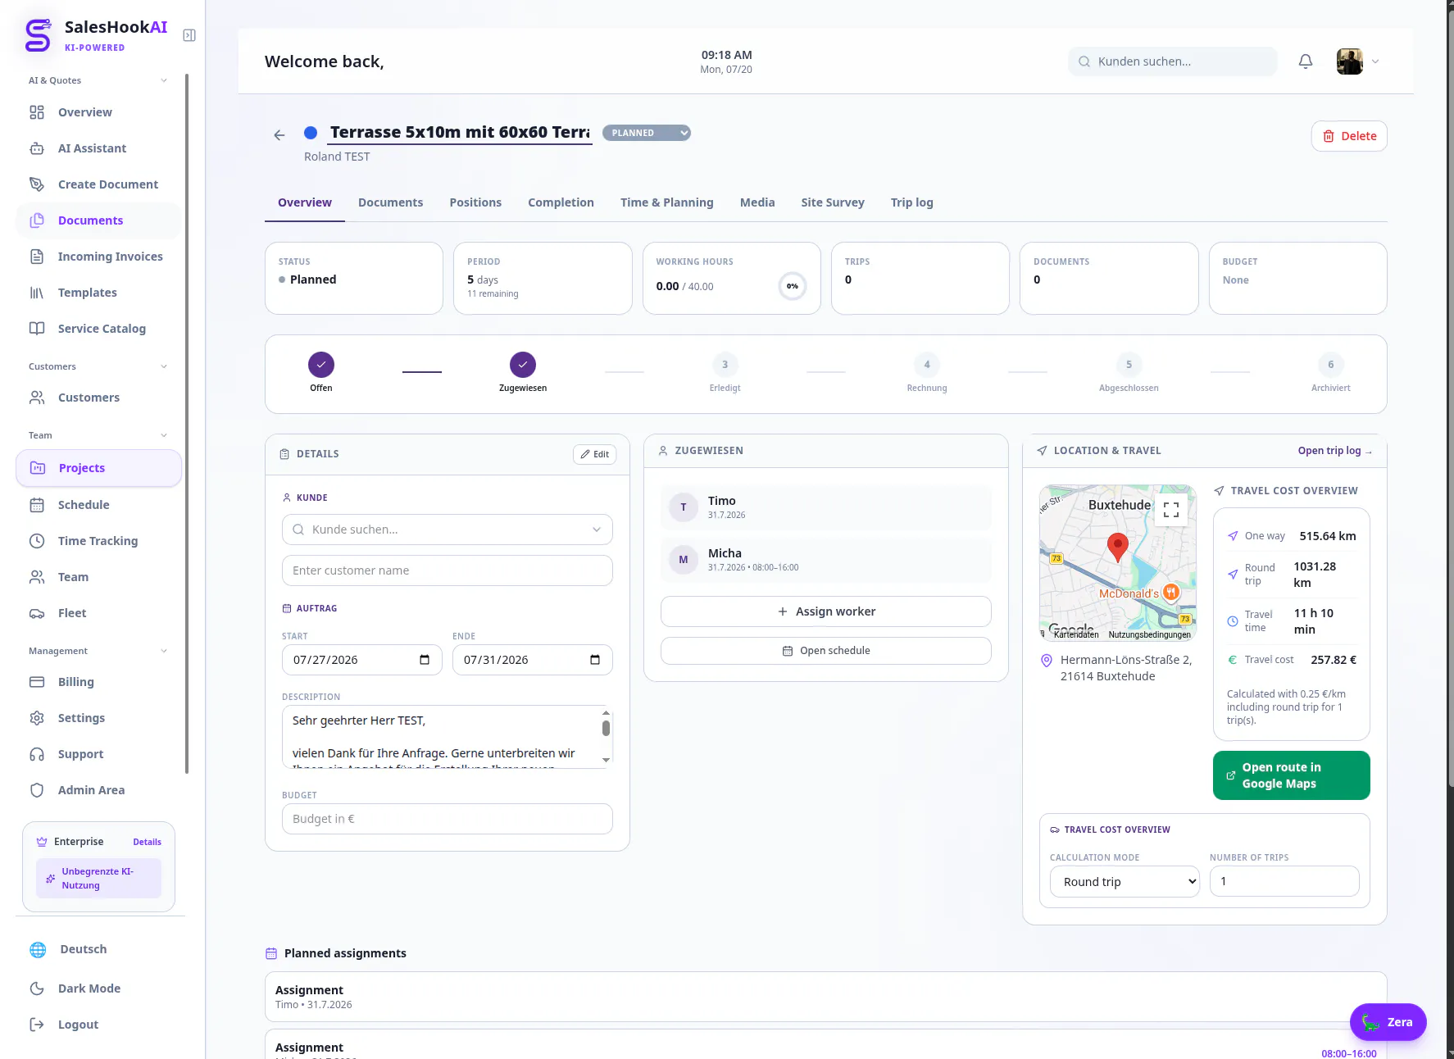The height and width of the screenshot is (1059, 1454).
Task: Switch to the Documents tab
Action: pyautogui.click(x=390, y=202)
